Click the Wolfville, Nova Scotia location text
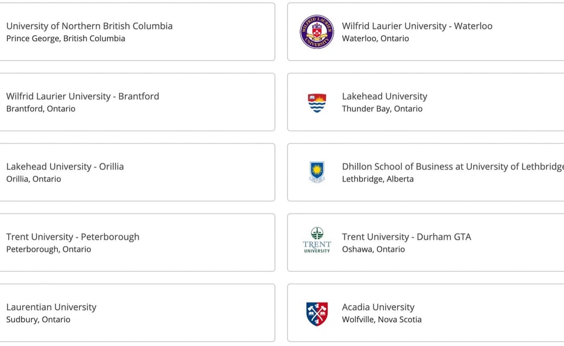 [382, 320]
